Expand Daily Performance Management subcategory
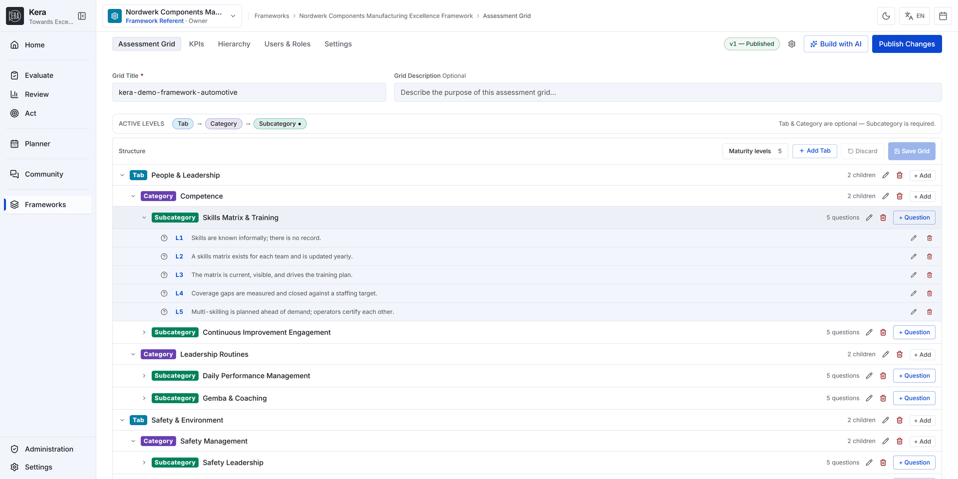The width and height of the screenshot is (958, 479). click(144, 376)
